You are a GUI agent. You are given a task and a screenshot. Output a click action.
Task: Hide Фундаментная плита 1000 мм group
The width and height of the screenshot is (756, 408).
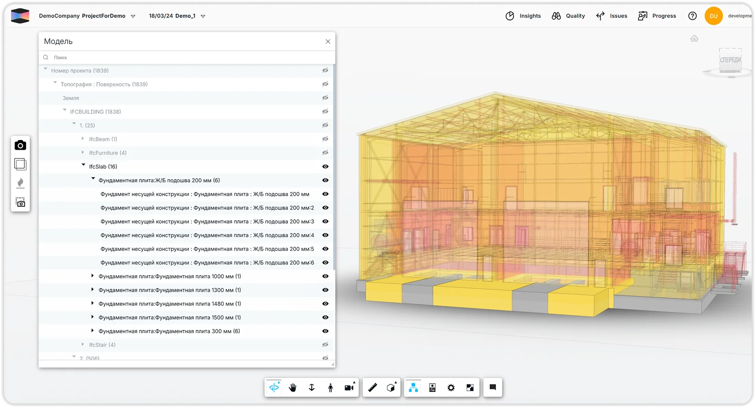click(325, 277)
